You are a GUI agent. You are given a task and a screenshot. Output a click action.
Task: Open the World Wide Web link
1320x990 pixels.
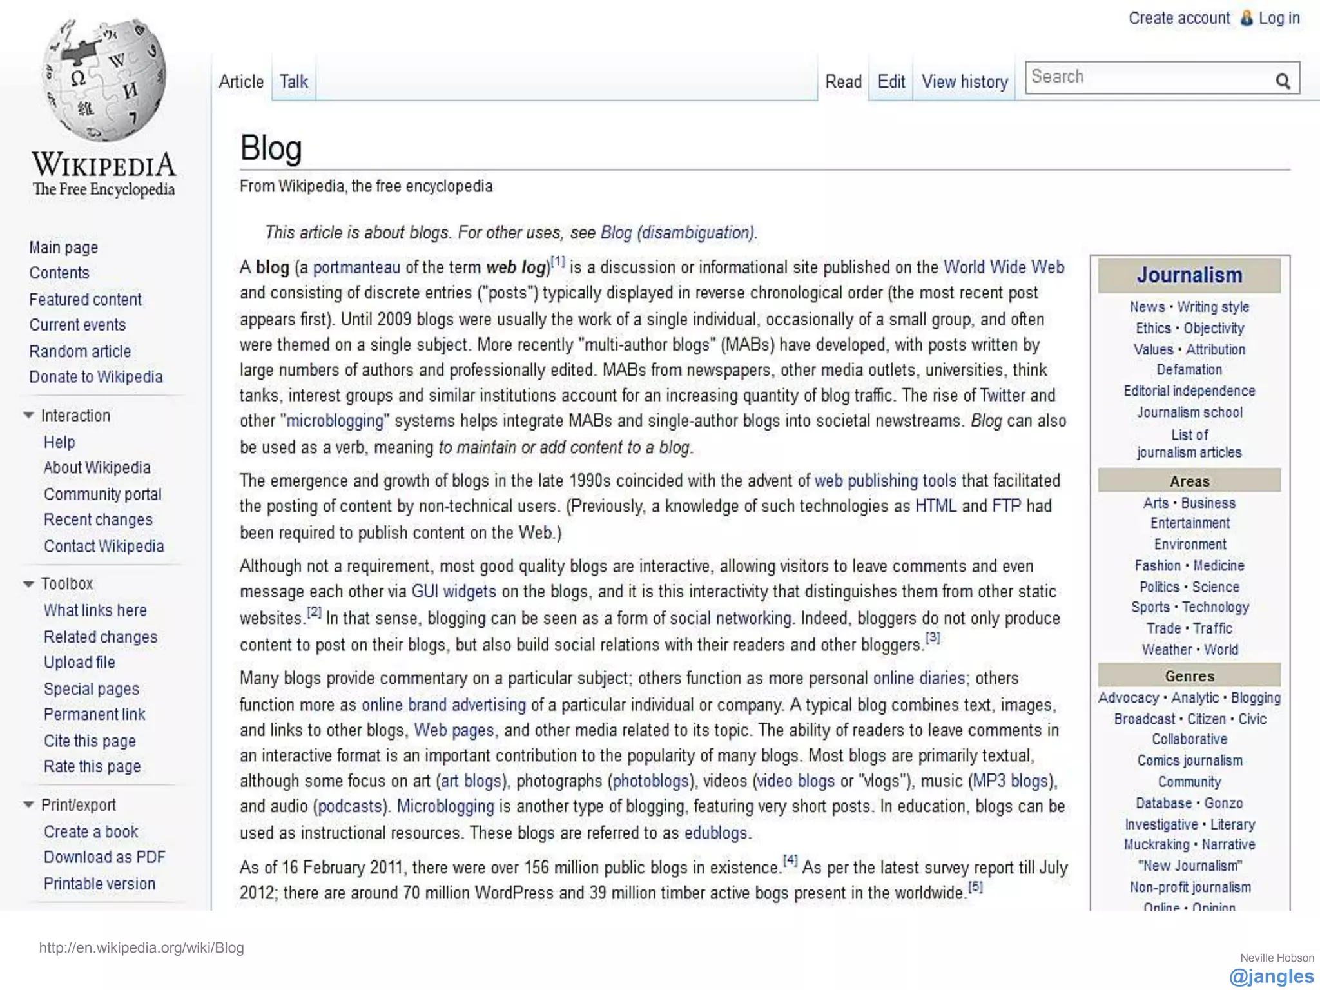(x=1004, y=267)
